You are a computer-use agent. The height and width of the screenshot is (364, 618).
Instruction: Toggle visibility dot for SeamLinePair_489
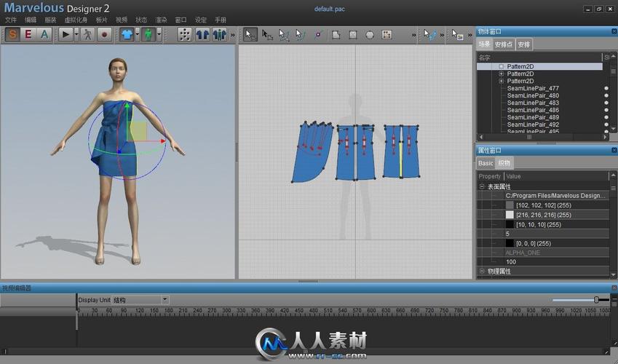(606, 117)
